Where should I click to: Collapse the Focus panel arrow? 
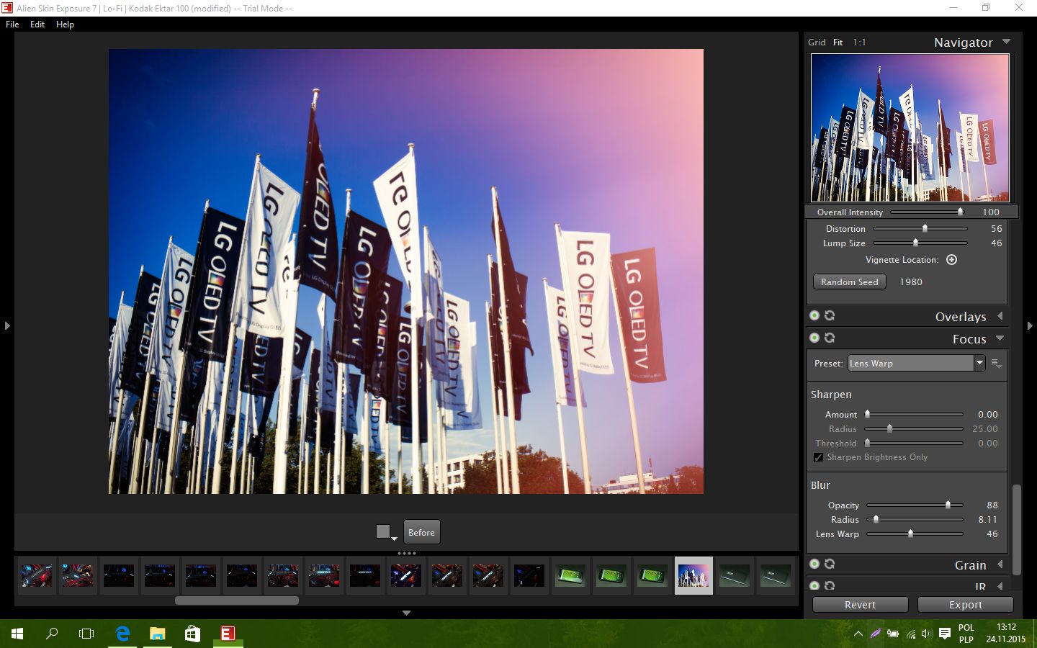point(1000,338)
